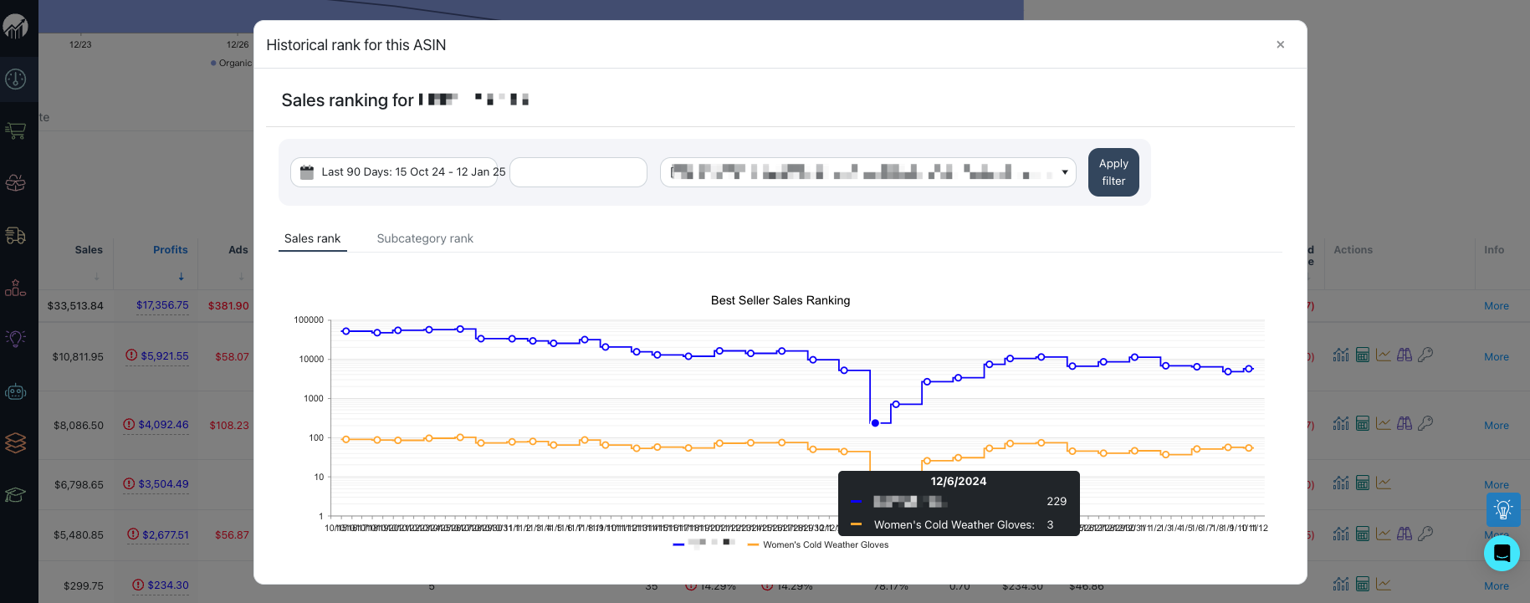The image size is (1530, 603).
Task: Click the blue lightbulb tips button
Action: point(1503,509)
